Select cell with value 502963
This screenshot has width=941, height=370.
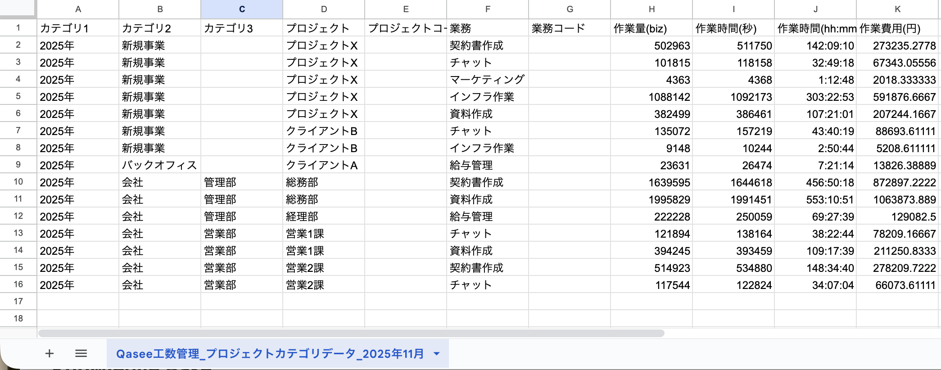coord(651,45)
